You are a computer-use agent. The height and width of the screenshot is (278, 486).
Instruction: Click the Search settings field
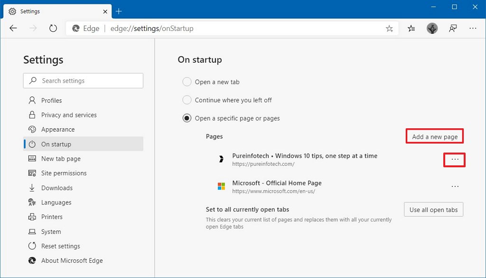tap(83, 81)
